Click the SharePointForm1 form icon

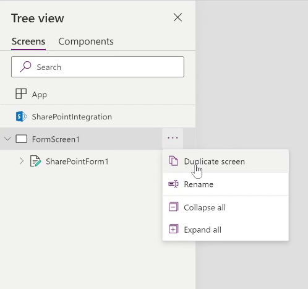coord(35,161)
